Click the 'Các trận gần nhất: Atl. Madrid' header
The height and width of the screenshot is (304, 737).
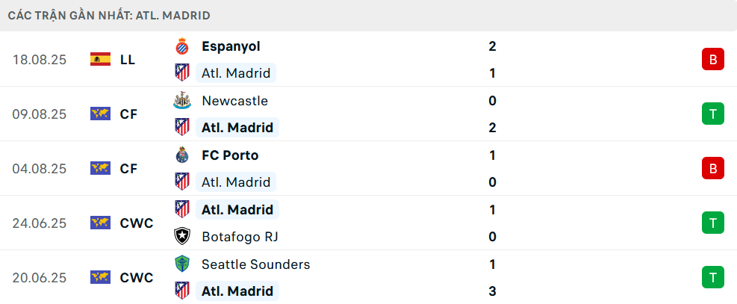[x=109, y=16]
